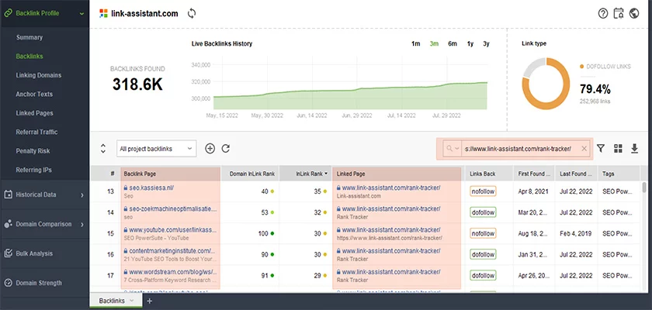This screenshot has height=310, width=652.
Task: Click the Historical Data calendar icon
Action: (8, 195)
